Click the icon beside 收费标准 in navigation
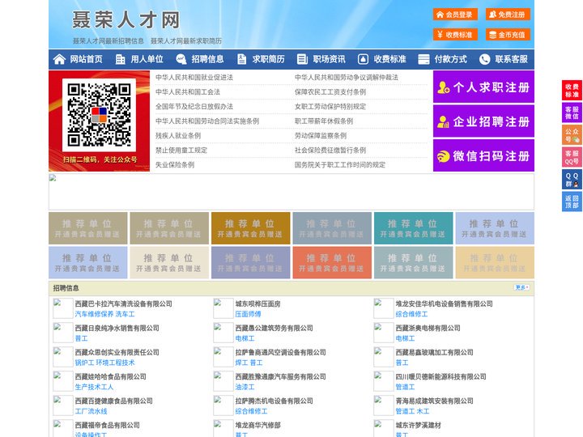The width and height of the screenshot is (583, 437). pos(363,59)
